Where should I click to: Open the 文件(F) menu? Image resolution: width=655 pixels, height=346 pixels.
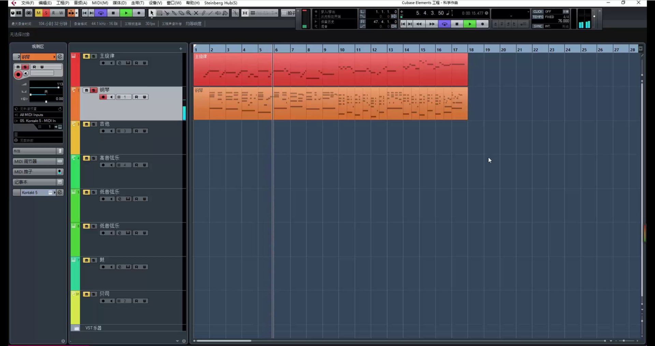pos(28,3)
